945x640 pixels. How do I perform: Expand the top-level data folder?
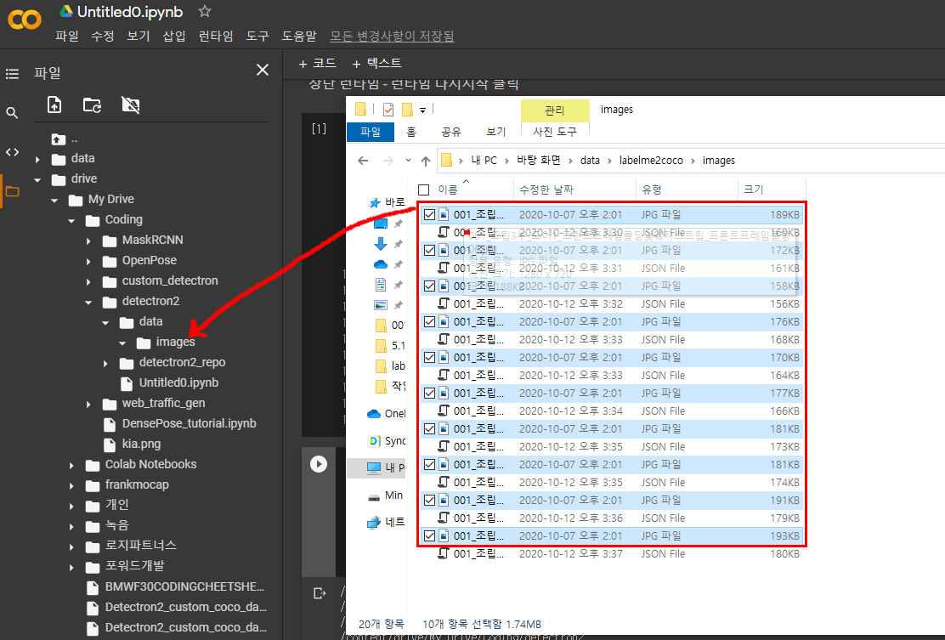click(37, 160)
